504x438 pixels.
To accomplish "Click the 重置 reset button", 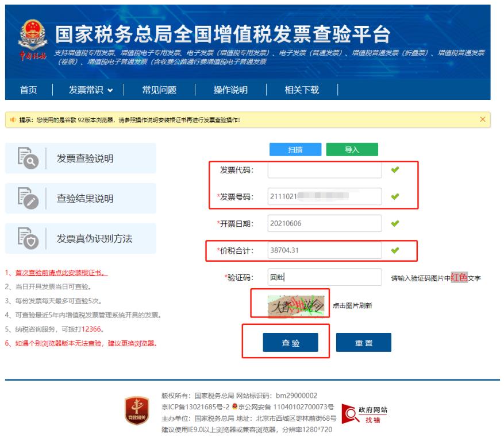I will (x=363, y=343).
